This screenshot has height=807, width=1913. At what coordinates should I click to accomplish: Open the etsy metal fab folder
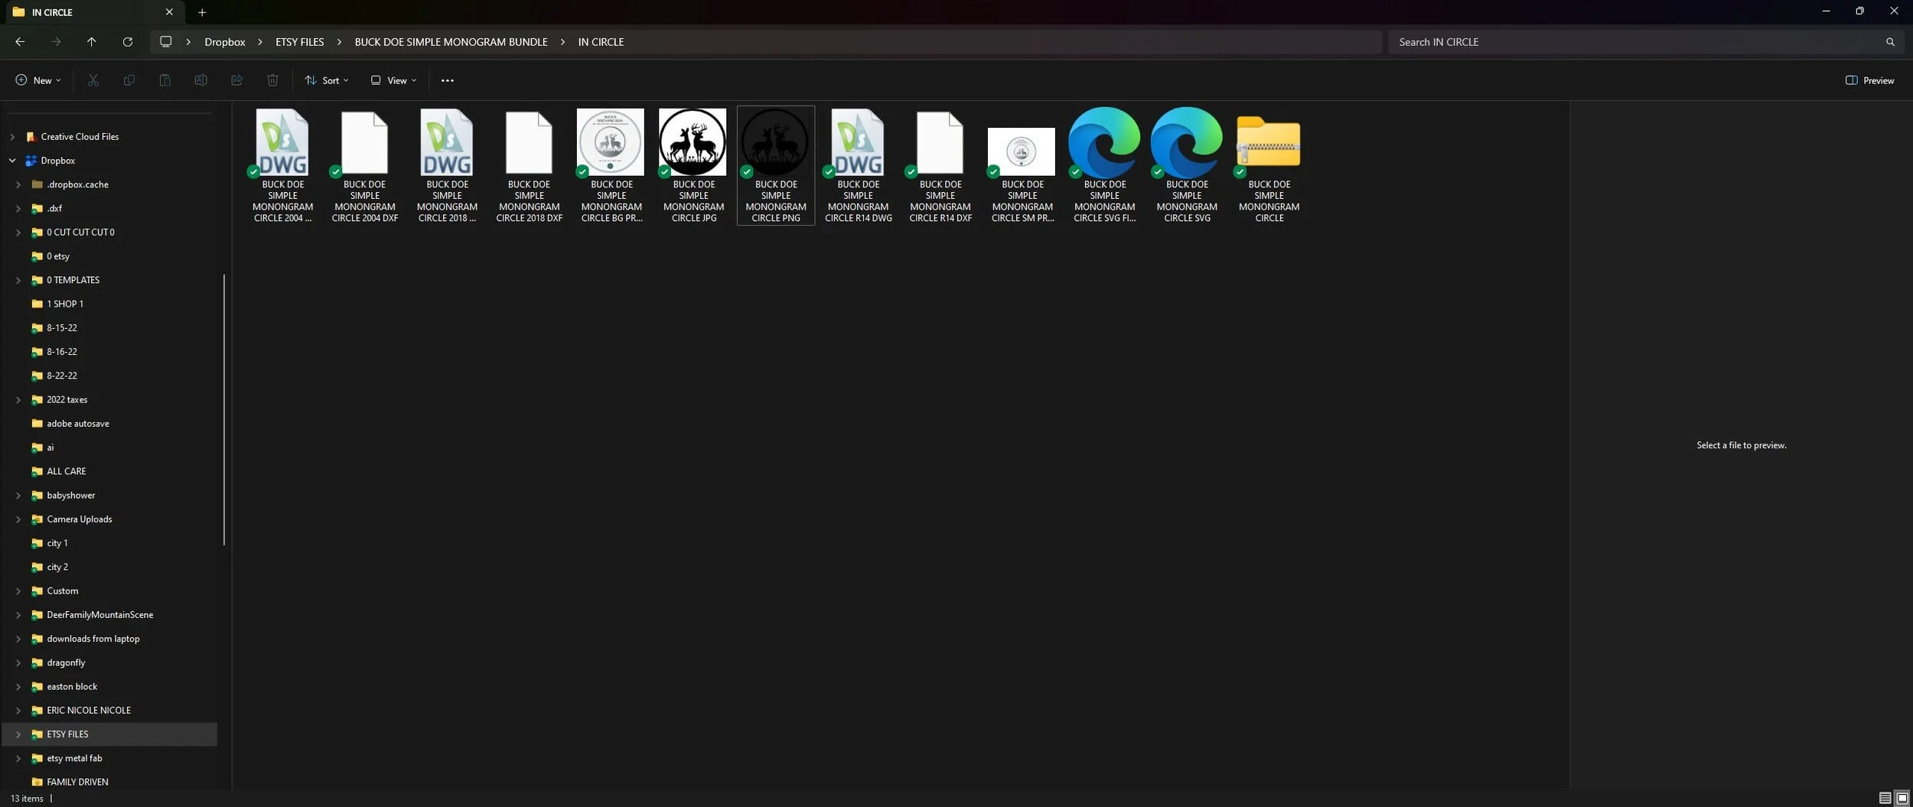point(74,759)
